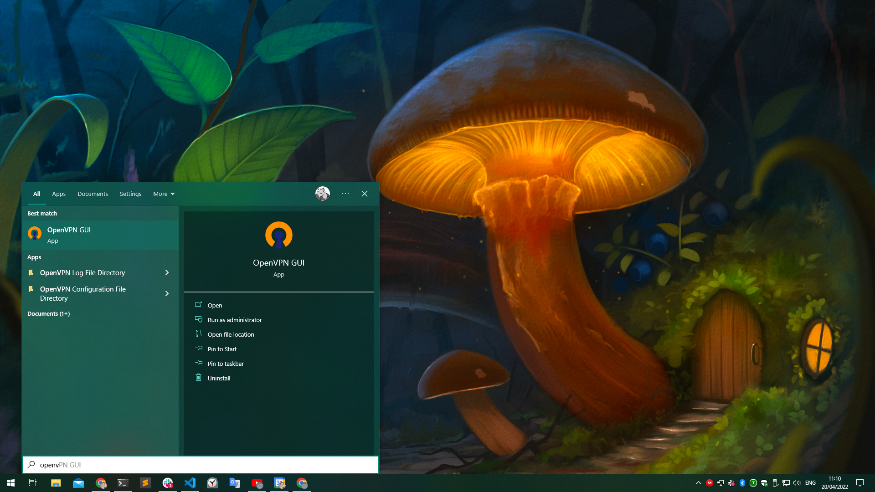Choose Open file location action

pos(231,334)
